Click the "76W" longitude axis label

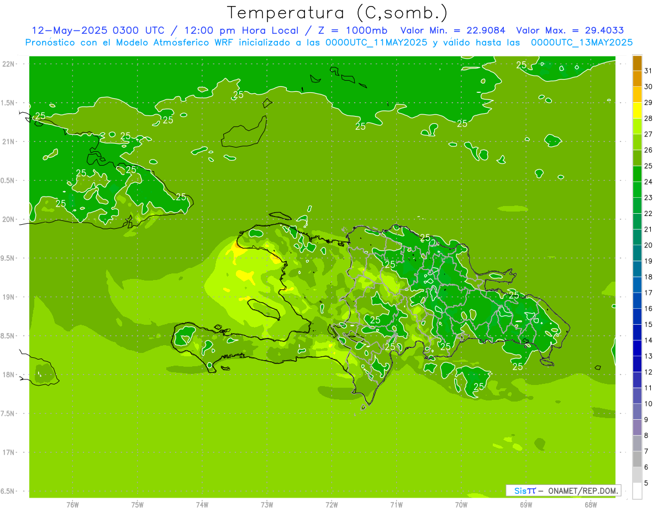click(x=72, y=504)
